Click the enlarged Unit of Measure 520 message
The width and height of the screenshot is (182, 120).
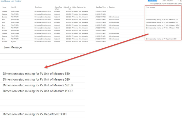(x=36, y=79)
